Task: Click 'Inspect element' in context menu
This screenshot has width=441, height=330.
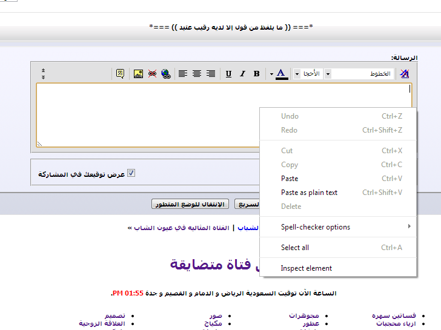Action: coord(307,268)
